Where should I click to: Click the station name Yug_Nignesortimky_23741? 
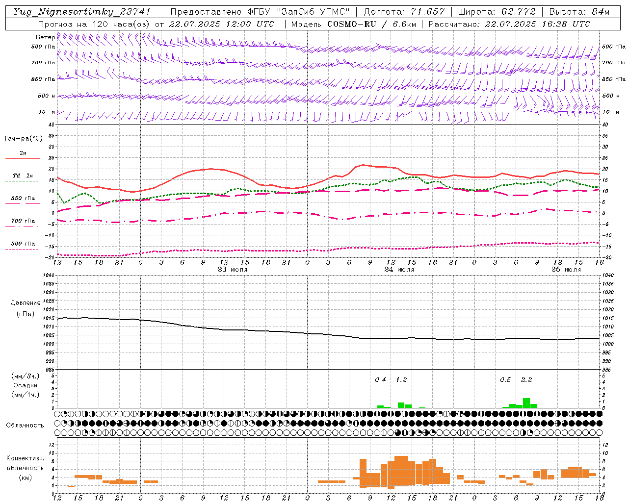[x=82, y=12]
